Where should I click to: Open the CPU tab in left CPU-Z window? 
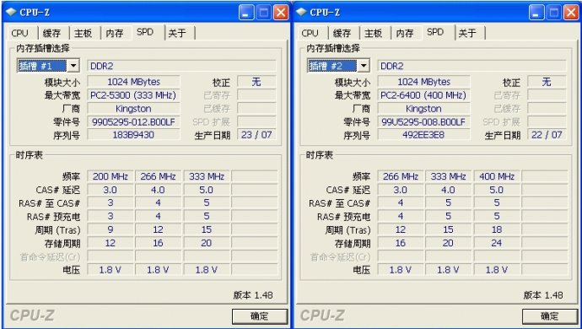[20, 33]
